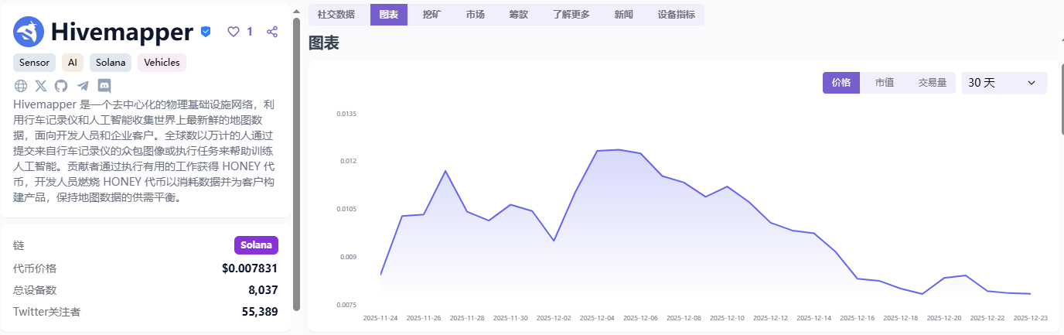Open the Discord server icon
The image size is (1064, 335).
(x=104, y=86)
